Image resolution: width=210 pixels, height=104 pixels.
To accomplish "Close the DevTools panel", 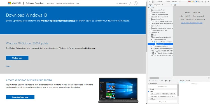I will point(208,2).
